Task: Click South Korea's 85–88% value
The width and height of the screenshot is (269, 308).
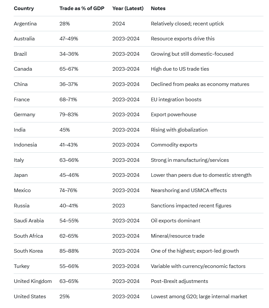Action: [69, 251]
